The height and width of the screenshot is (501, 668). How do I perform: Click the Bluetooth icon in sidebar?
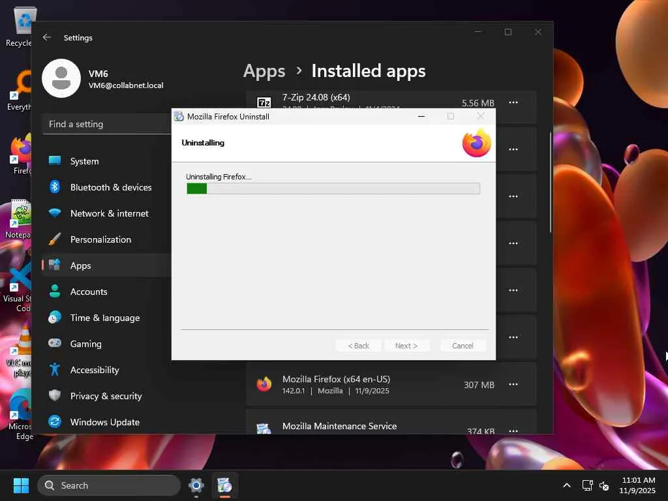tap(55, 187)
